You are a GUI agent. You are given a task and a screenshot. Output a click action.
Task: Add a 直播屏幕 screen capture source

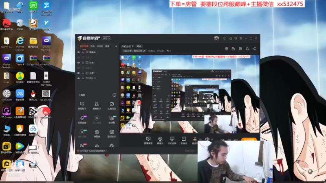coord(148,140)
